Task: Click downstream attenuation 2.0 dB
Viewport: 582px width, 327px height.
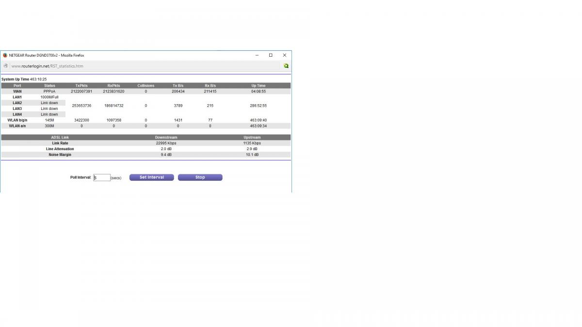Action: coord(166,149)
